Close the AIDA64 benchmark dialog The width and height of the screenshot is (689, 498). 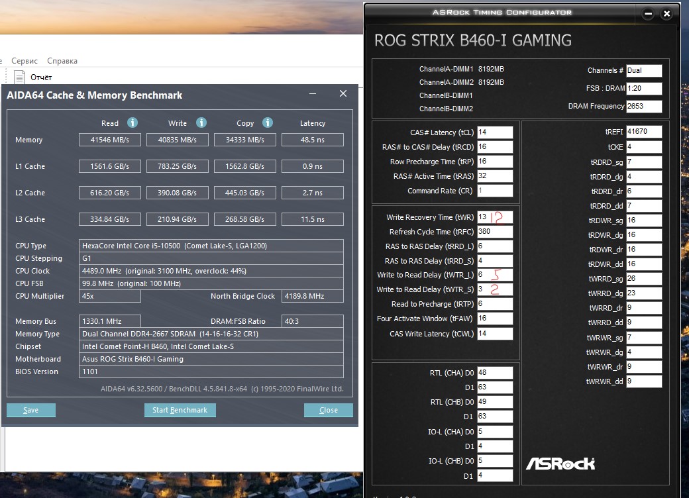tap(343, 93)
